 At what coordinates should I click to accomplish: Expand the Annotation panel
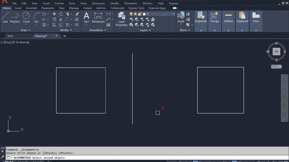pos(98,30)
